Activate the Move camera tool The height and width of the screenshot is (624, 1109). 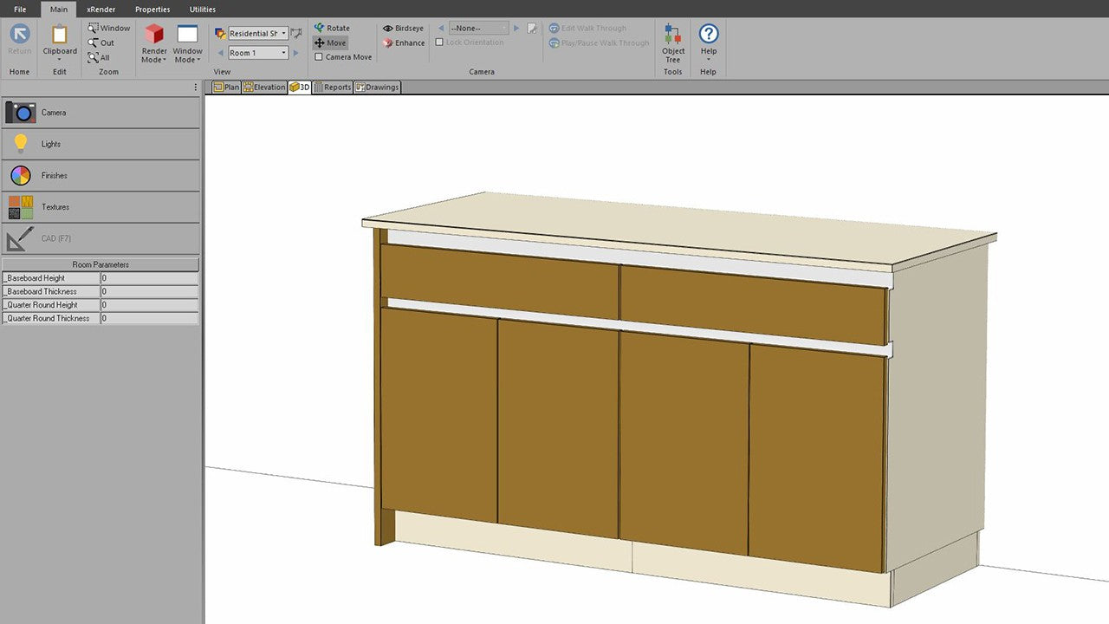coord(330,42)
